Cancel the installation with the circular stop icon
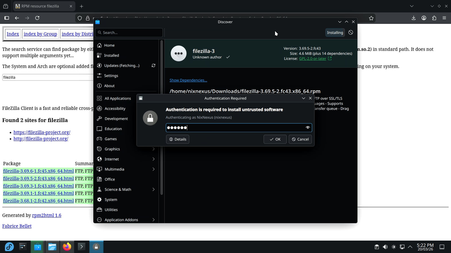This screenshot has height=253, width=451. pos(351,33)
